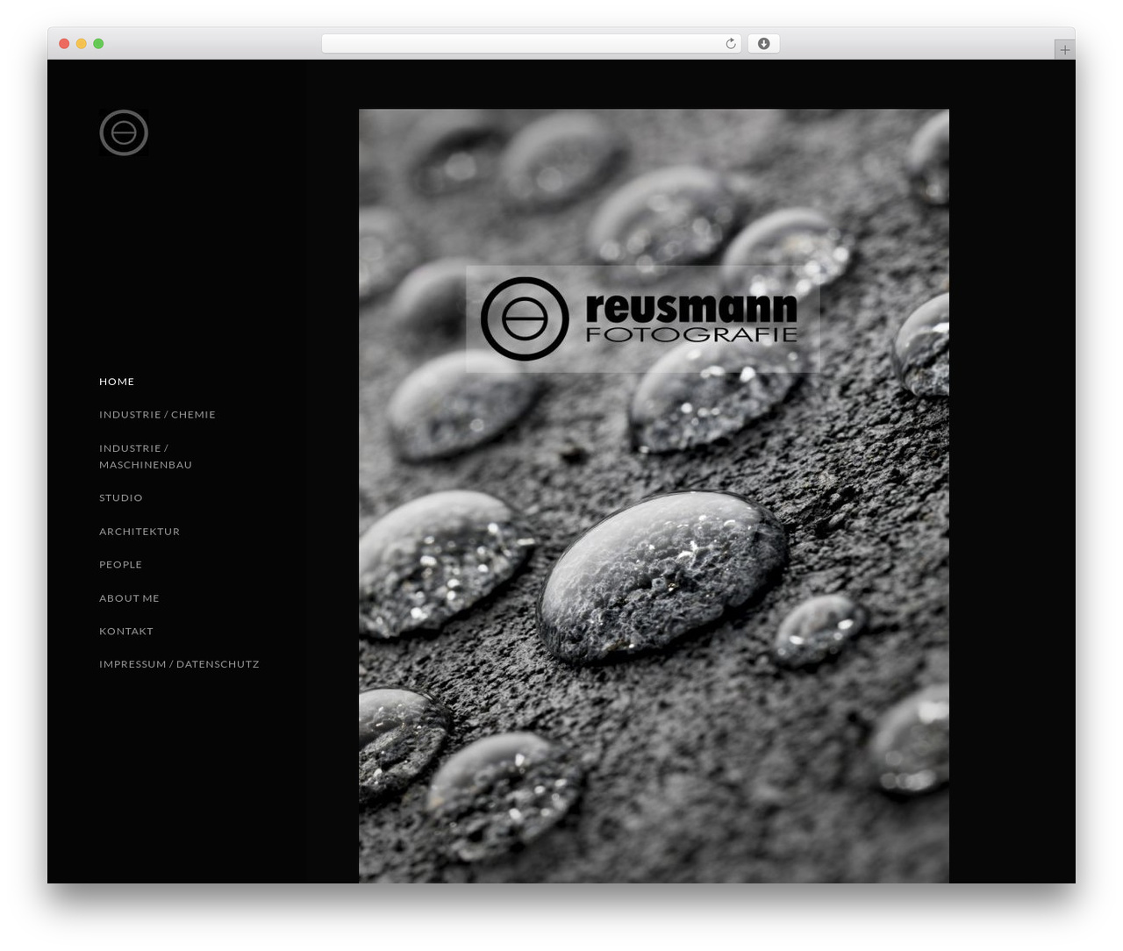Screen dimensions: 1123x951
Task: View the Architektur gallery
Action: click(139, 532)
